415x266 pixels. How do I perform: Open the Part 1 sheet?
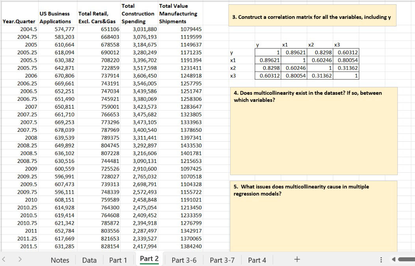118,260
